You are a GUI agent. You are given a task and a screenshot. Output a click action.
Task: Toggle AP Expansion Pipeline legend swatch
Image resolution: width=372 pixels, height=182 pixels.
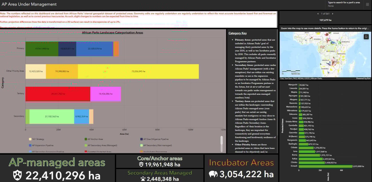[30, 145]
